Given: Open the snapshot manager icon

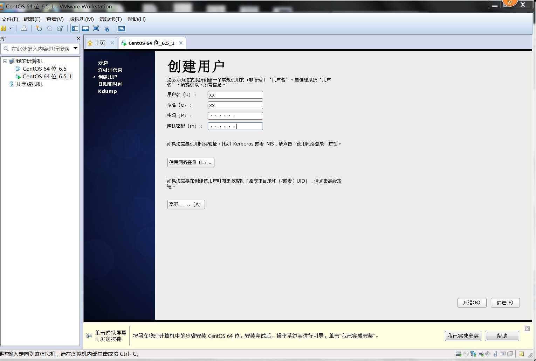Looking at the screenshot, I should (x=60, y=28).
